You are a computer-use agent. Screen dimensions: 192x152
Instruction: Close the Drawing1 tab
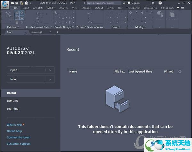(51, 32)
